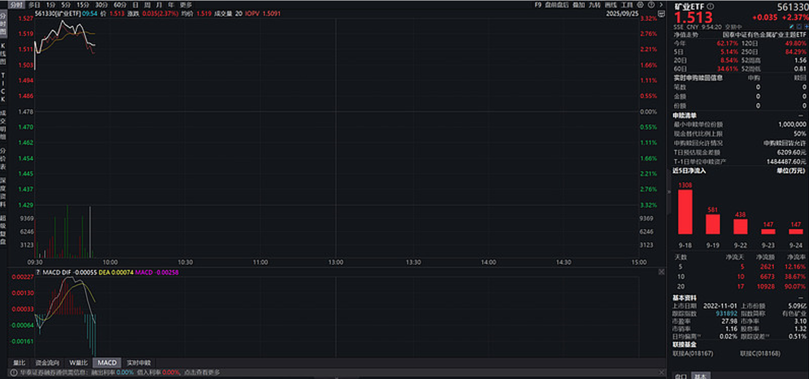Choose the 5分 five-minute period
Screen dimensions: 809x379
point(66,5)
